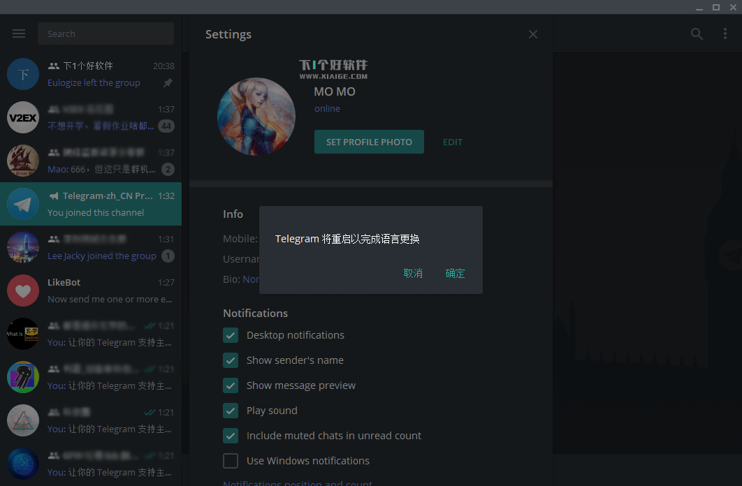
Task: Click the double-check read mark at 1:21 on triangle chat
Action: (150, 412)
